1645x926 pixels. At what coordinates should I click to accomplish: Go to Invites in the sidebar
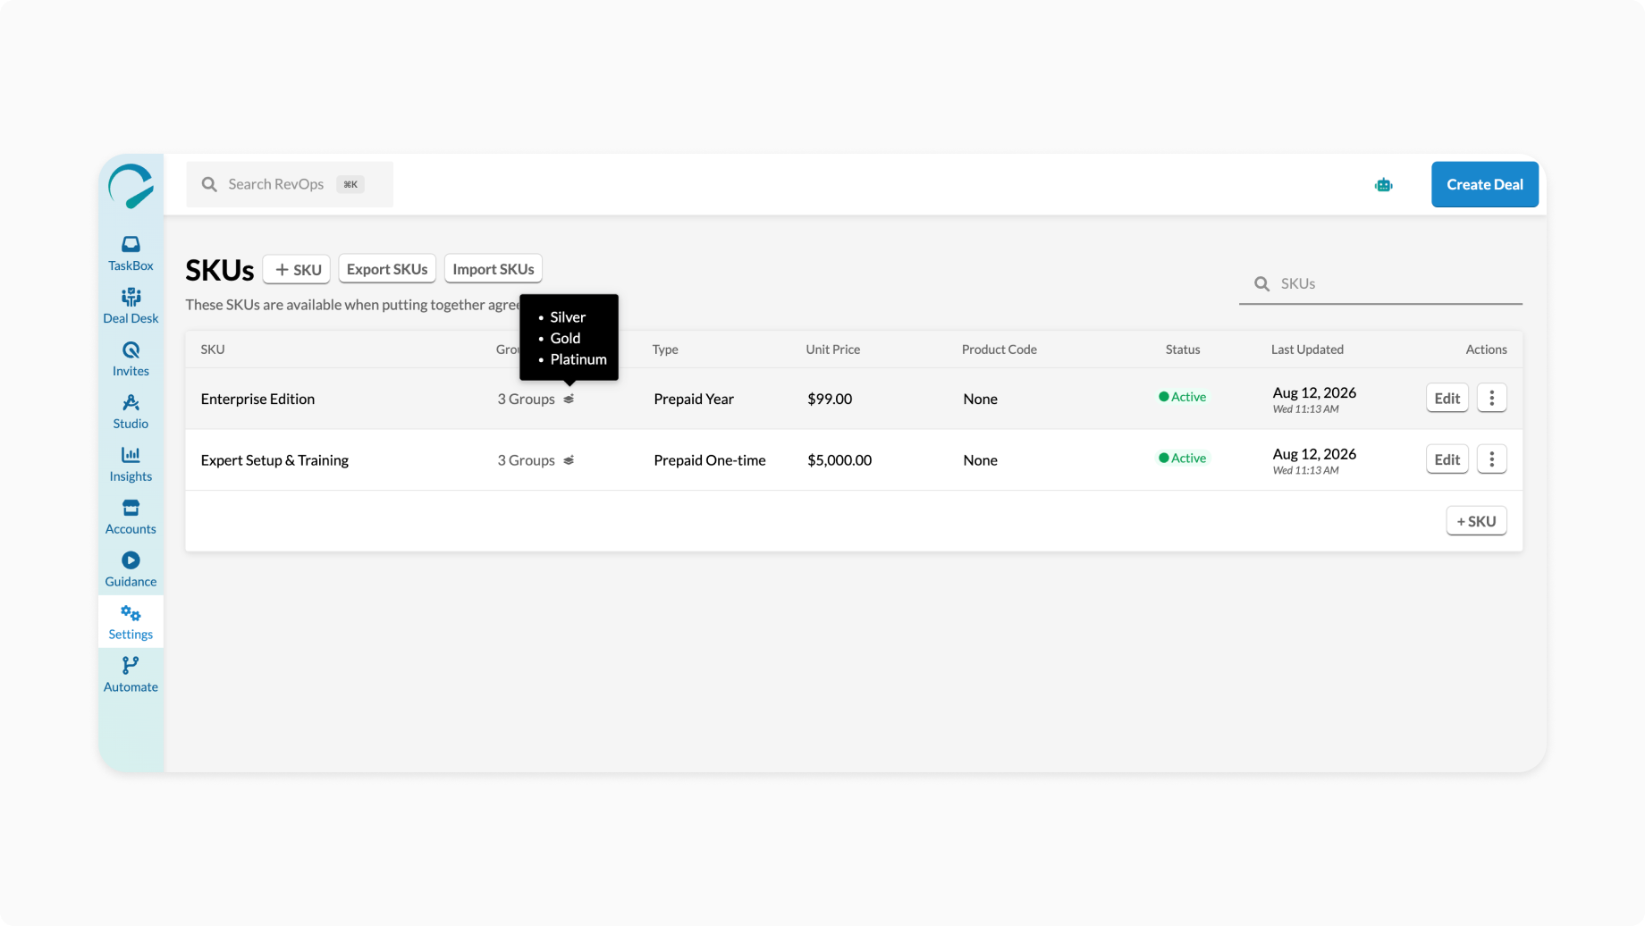(x=131, y=359)
